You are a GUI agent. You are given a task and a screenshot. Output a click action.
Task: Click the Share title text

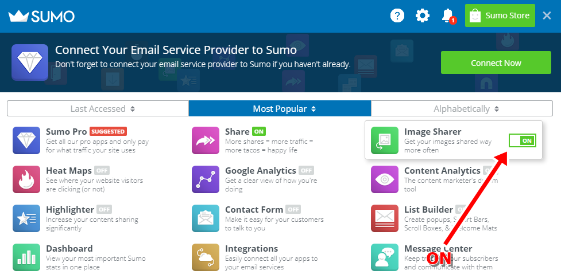pos(237,131)
